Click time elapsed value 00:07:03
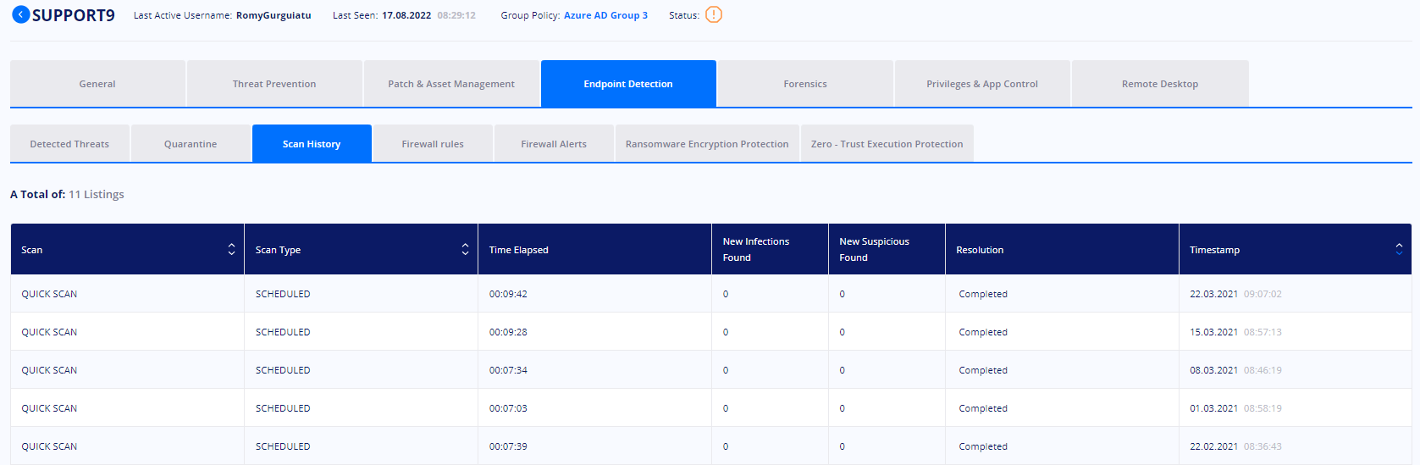This screenshot has height=465, width=1420. pyautogui.click(x=508, y=408)
